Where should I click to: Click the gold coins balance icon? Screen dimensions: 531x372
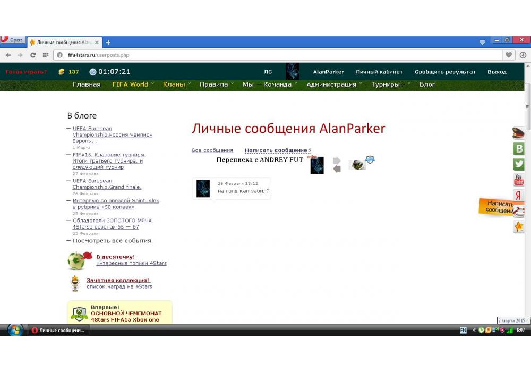[x=61, y=72]
